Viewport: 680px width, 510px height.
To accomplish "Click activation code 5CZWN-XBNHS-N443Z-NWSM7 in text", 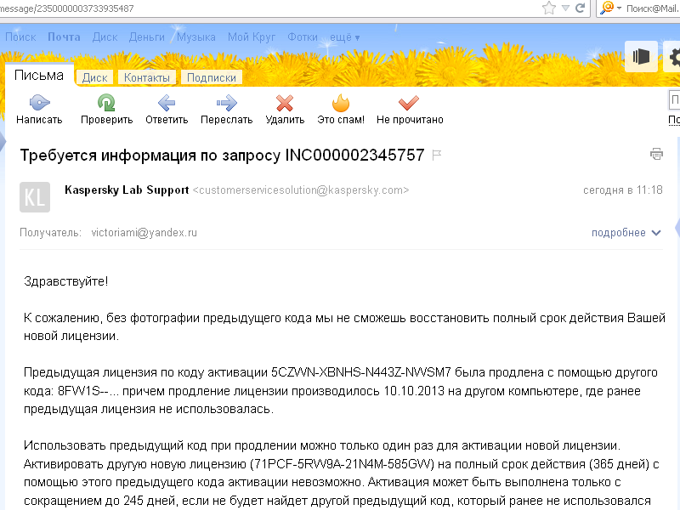I will coord(360,372).
